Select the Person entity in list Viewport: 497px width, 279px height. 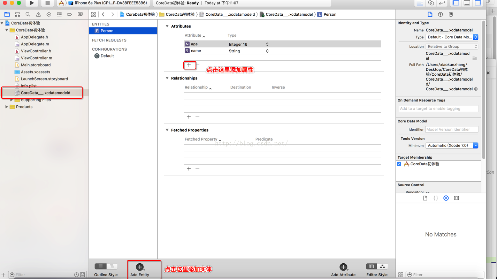[107, 31]
